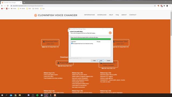Go back with browser back arrow
This screenshot has height=97, width=172.
tap(2, 6)
